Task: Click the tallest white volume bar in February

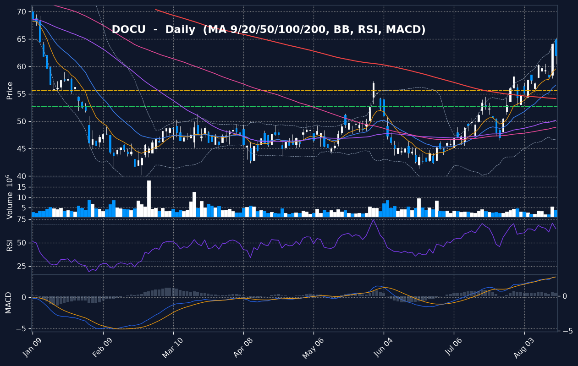Action: (x=149, y=198)
